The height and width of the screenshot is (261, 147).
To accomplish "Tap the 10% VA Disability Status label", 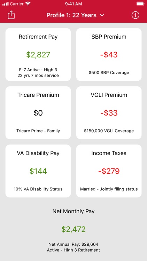I will pyautogui.click(x=38, y=189).
